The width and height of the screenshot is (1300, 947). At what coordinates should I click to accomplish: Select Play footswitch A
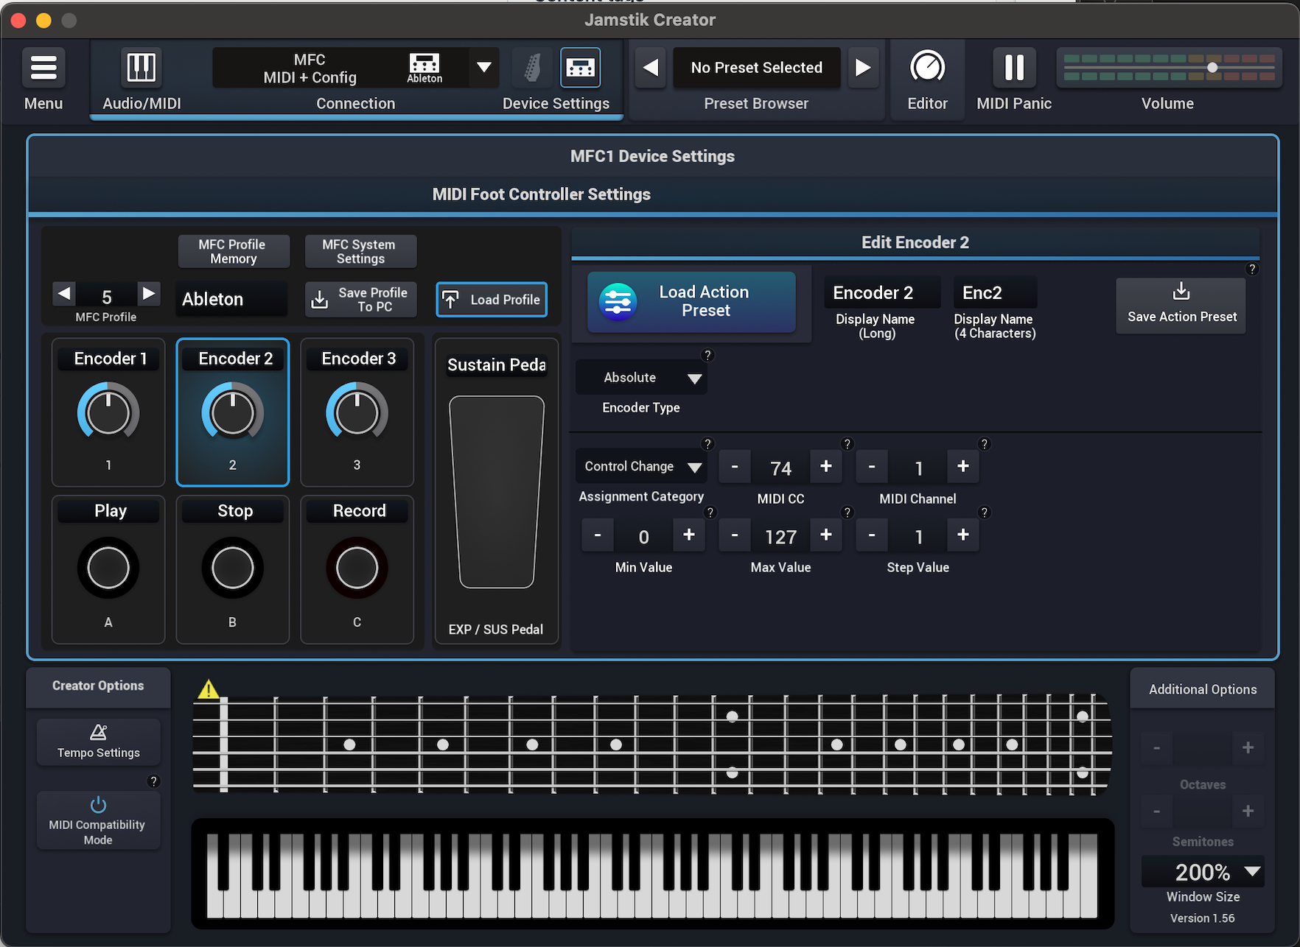coord(108,568)
